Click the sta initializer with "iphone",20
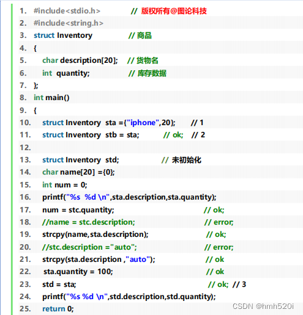 pos(109,123)
